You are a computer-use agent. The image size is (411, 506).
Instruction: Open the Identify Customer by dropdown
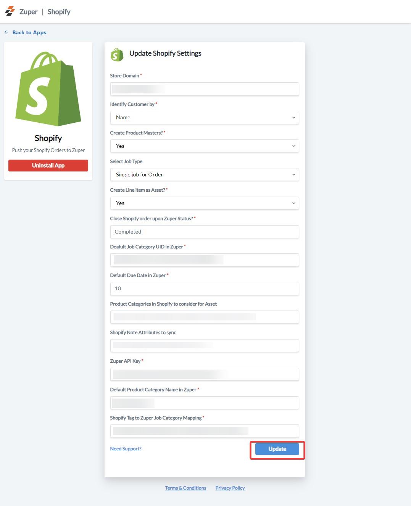pos(205,117)
